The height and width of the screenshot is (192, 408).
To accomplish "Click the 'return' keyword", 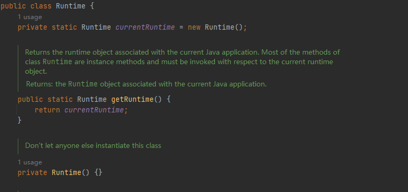I will click(47, 110).
